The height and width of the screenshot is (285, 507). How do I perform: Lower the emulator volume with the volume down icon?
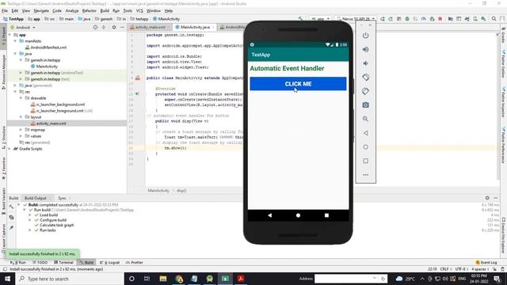click(365, 63)
